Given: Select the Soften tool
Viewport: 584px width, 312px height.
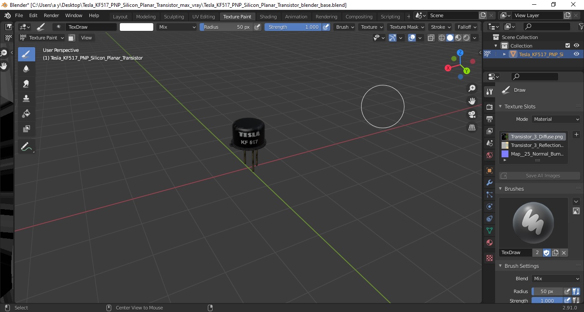Looking at the screenshot, I should tap(26, 69).
